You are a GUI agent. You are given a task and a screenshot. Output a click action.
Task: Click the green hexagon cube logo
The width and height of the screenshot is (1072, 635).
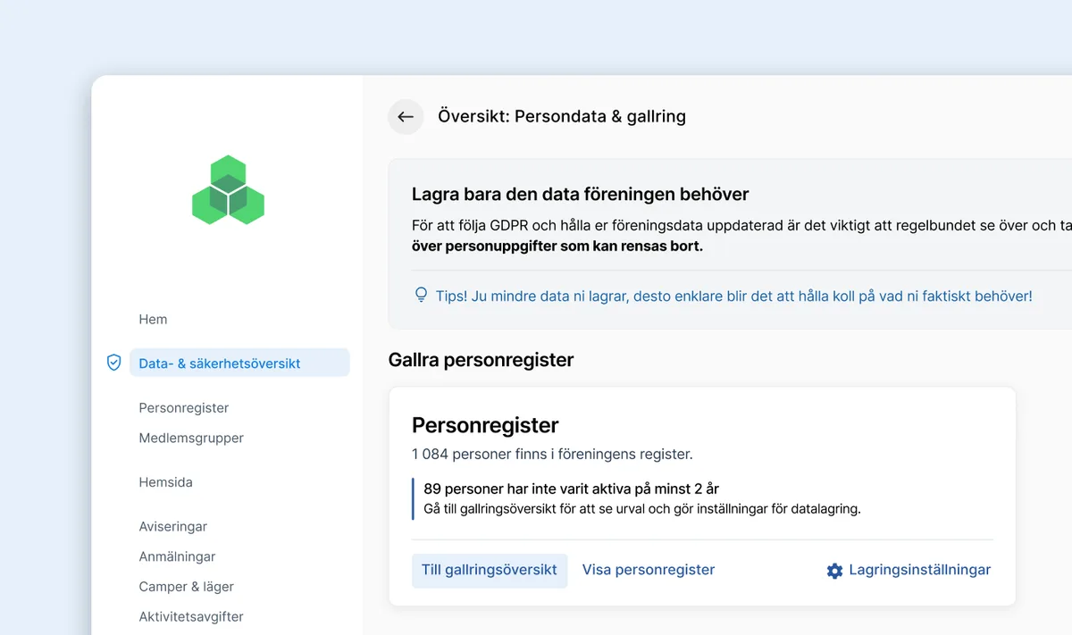[228, 189]
